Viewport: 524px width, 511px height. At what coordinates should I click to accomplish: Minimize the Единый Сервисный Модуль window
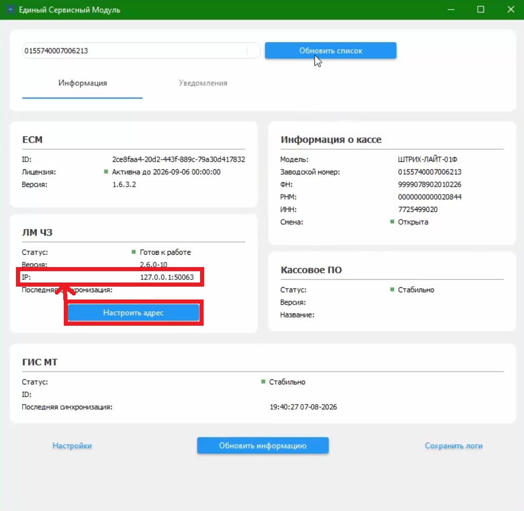pyautogui.click(x=451, y=9)
